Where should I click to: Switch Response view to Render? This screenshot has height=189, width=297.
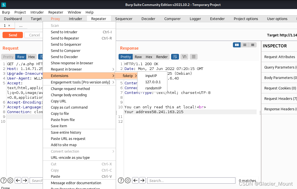162,57
